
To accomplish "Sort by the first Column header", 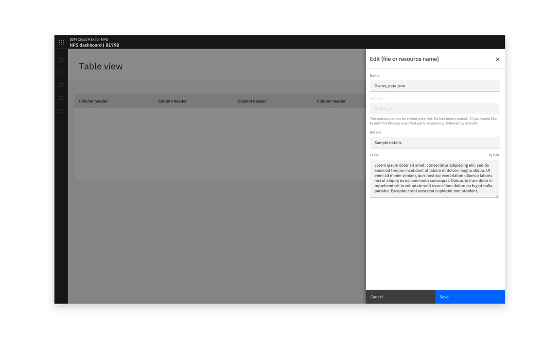I will pos(93,101).
